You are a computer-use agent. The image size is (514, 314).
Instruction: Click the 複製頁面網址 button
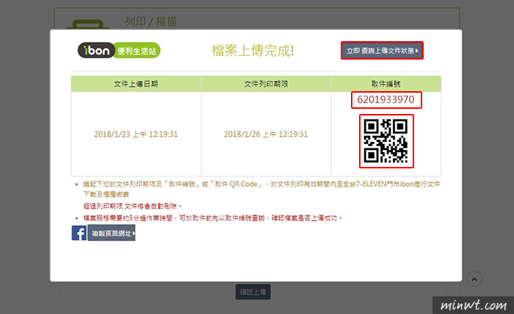[112, 233]
